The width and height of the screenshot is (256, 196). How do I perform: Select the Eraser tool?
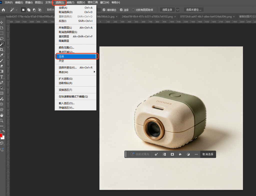point(2,66)
